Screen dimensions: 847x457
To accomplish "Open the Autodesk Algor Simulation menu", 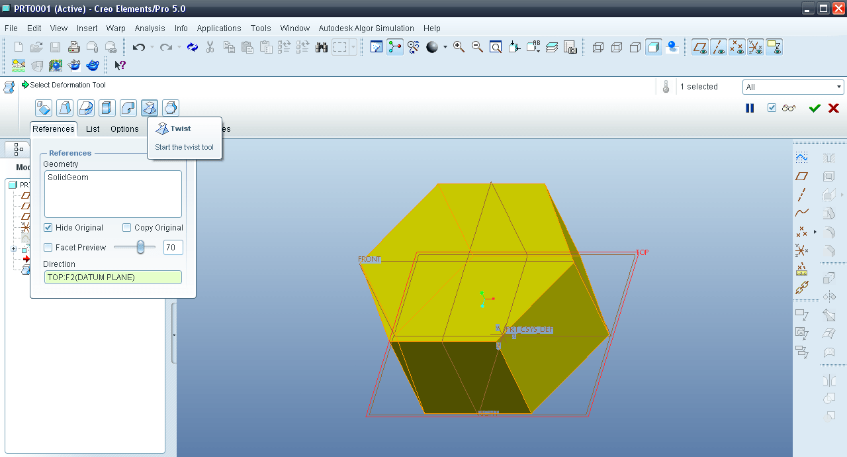I will coord(366,28).
